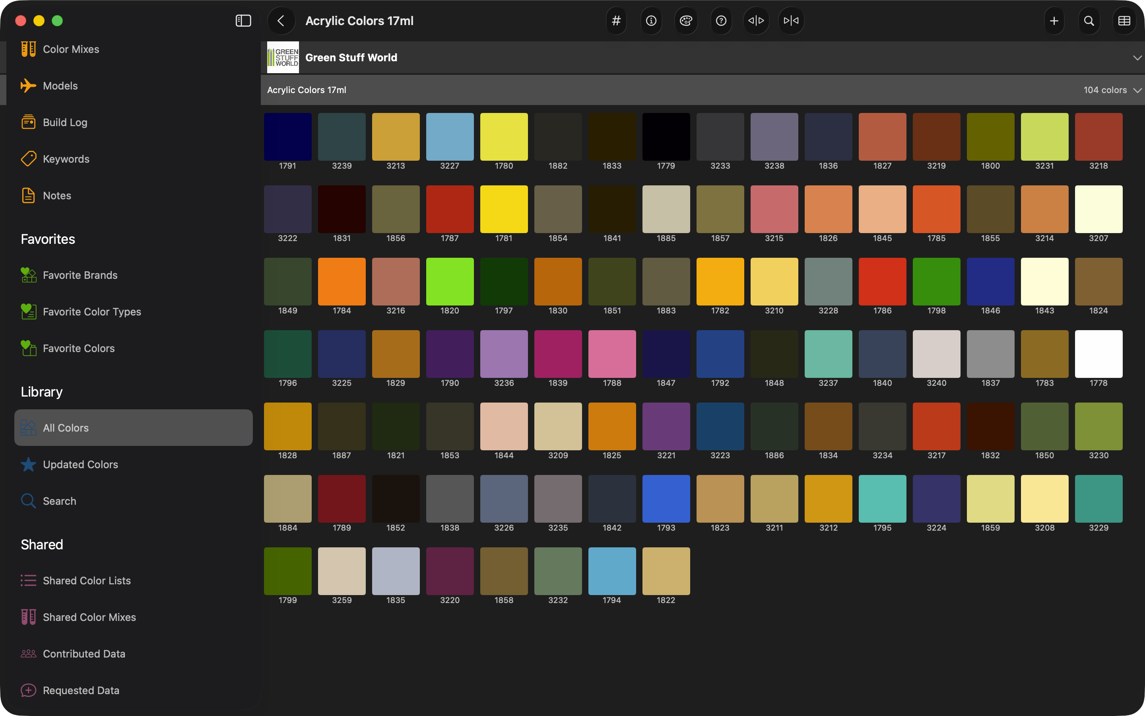Select the magenta swatch 1839

pos(558,354)
